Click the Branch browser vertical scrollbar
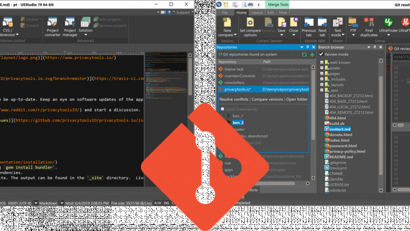410x231 pixels. coord(381,125)
